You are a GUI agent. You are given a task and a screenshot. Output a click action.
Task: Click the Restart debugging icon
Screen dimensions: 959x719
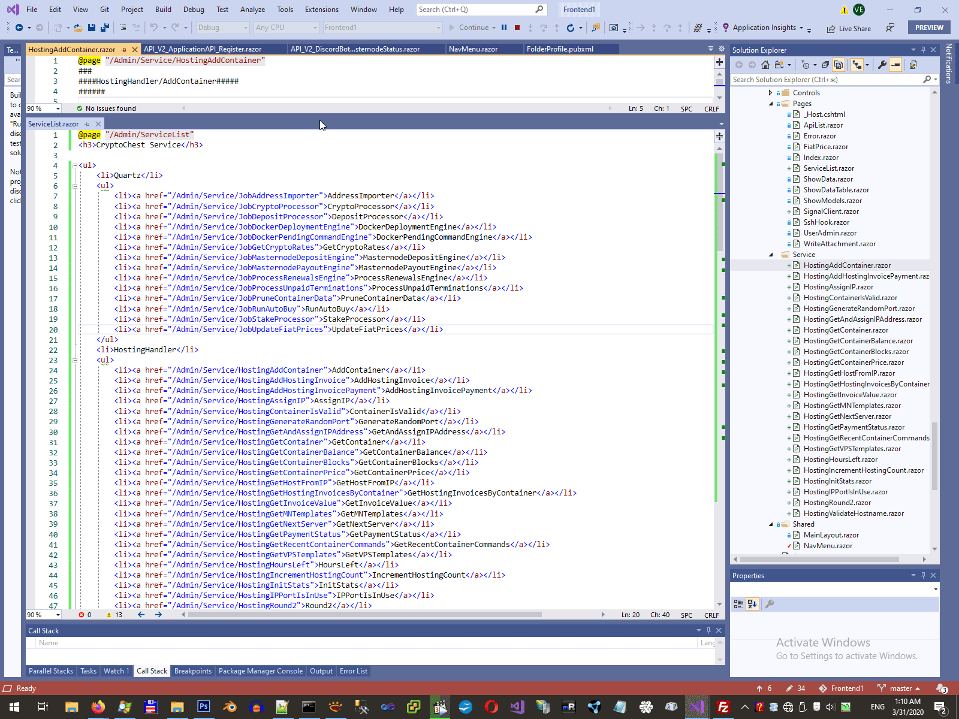(x=571, y=28)
